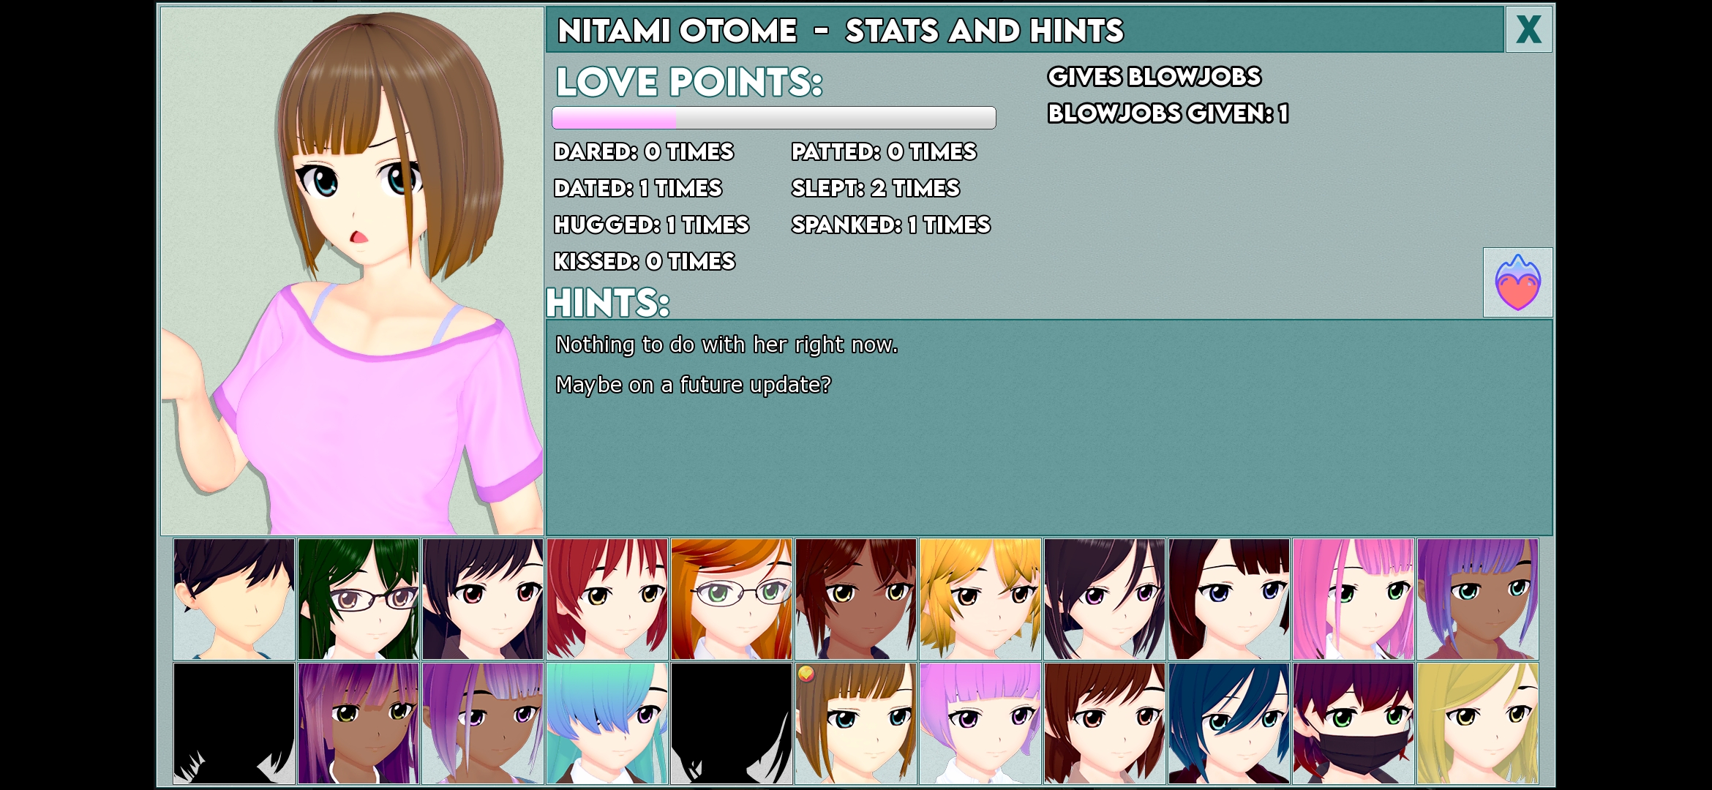Close the stats and hints panel

point(1528,30)
